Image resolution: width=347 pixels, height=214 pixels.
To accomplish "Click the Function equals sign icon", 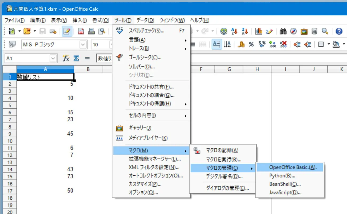I will 87,58.
